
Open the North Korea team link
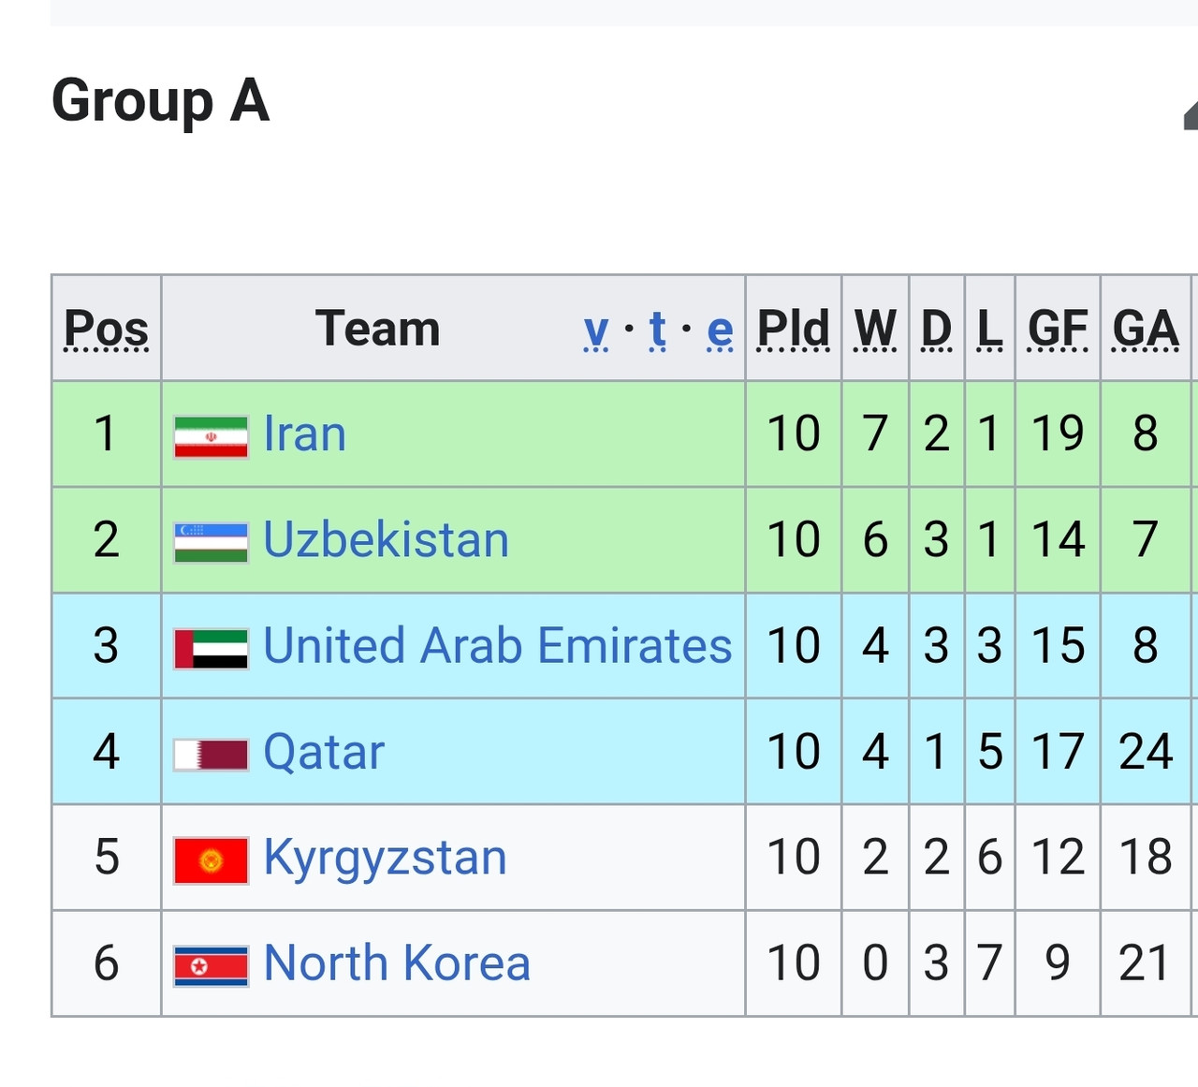coord(398,963)
